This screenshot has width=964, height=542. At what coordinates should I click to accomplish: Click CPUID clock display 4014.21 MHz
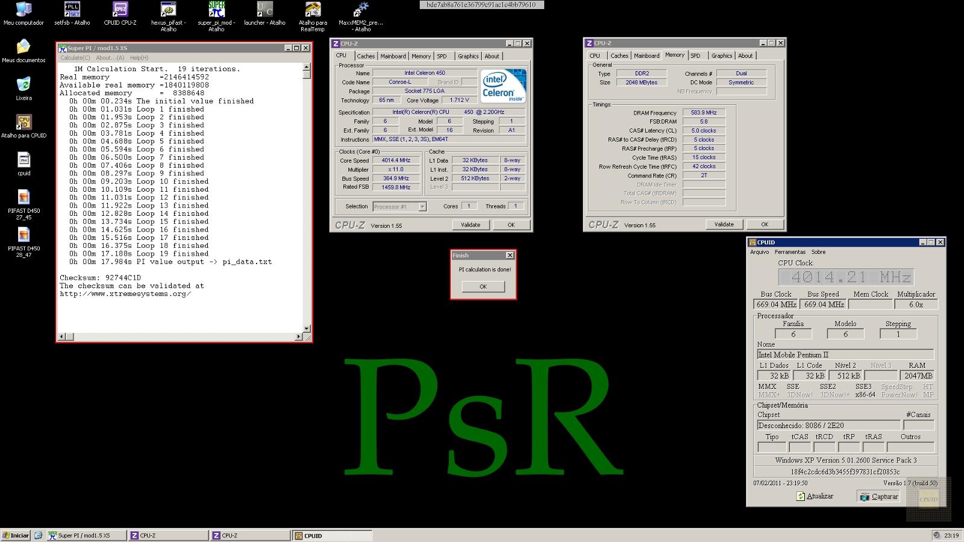point(846,277)
